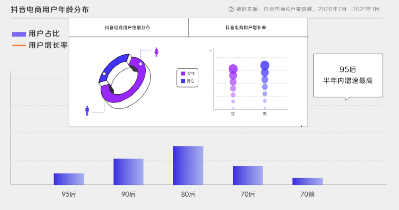Select the 80后 bar in chart
The width and height of the screenshot is (399, 210).
point(188,166)
